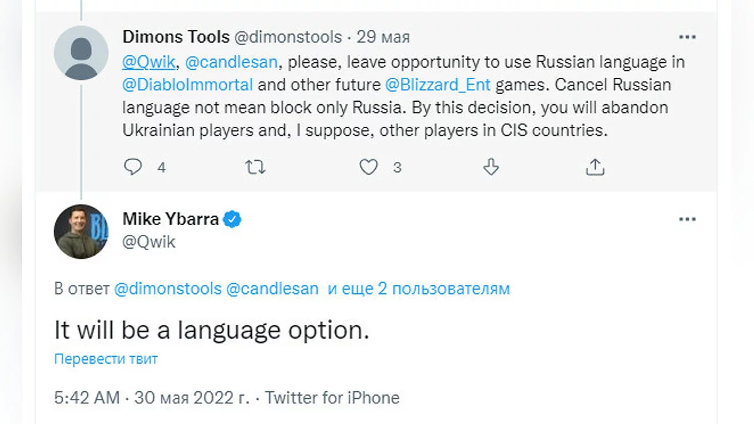Retweet the Dimons Tools tweet
754x424 pixels.
point(254,167)
